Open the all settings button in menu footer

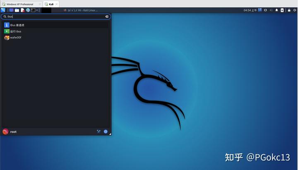(99, 132)
